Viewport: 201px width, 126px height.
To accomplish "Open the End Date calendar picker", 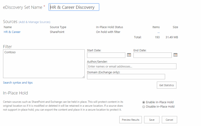I will (175, 55).
